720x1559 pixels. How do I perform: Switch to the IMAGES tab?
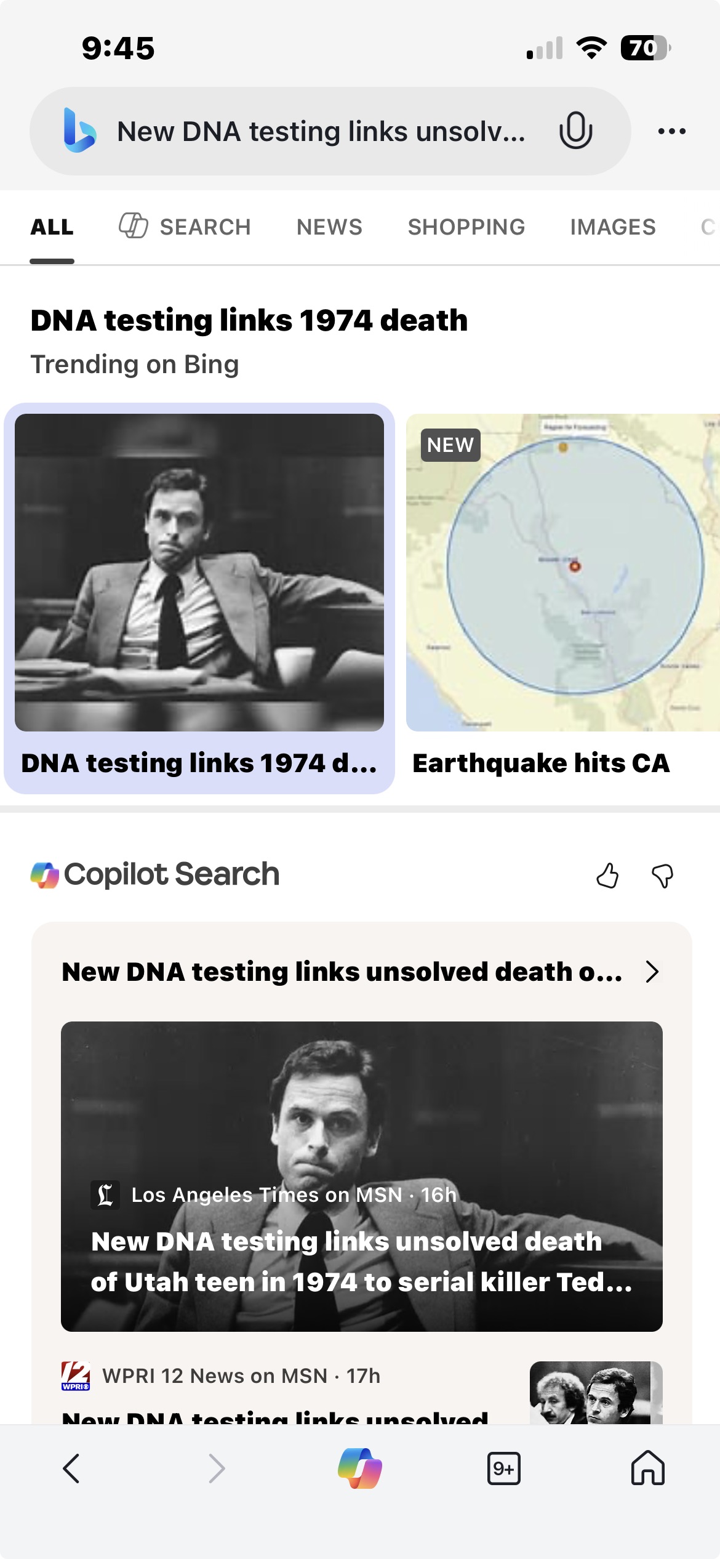[x=612, y=227]
